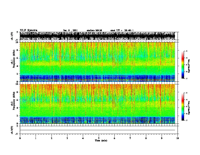Click time axis tick label "10" at right end
200x155 pixels.
coord(178,138)
